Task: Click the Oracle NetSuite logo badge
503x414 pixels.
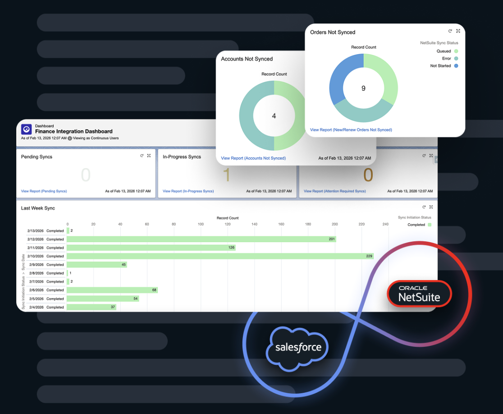Action: tap(419, 294)
